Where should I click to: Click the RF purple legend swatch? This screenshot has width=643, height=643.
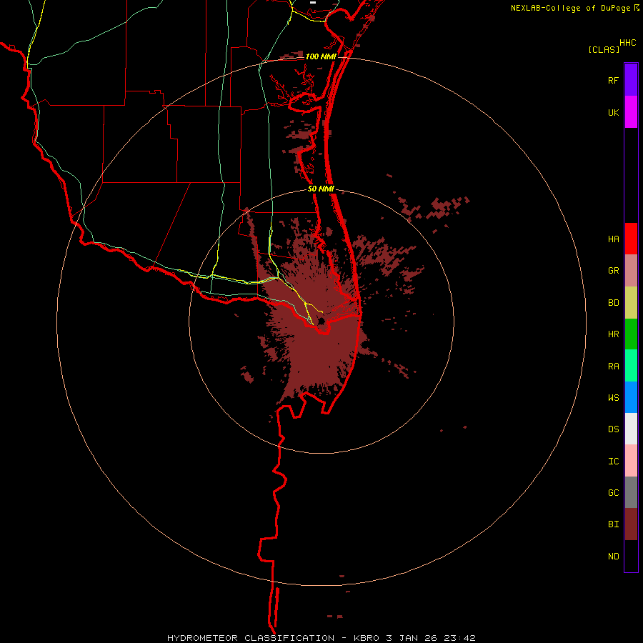pyautogui.click(x=631, y=79)
